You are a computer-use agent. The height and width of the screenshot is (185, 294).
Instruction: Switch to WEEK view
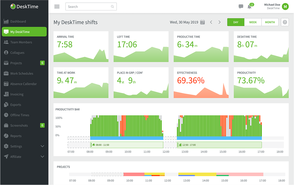[253, 22]
